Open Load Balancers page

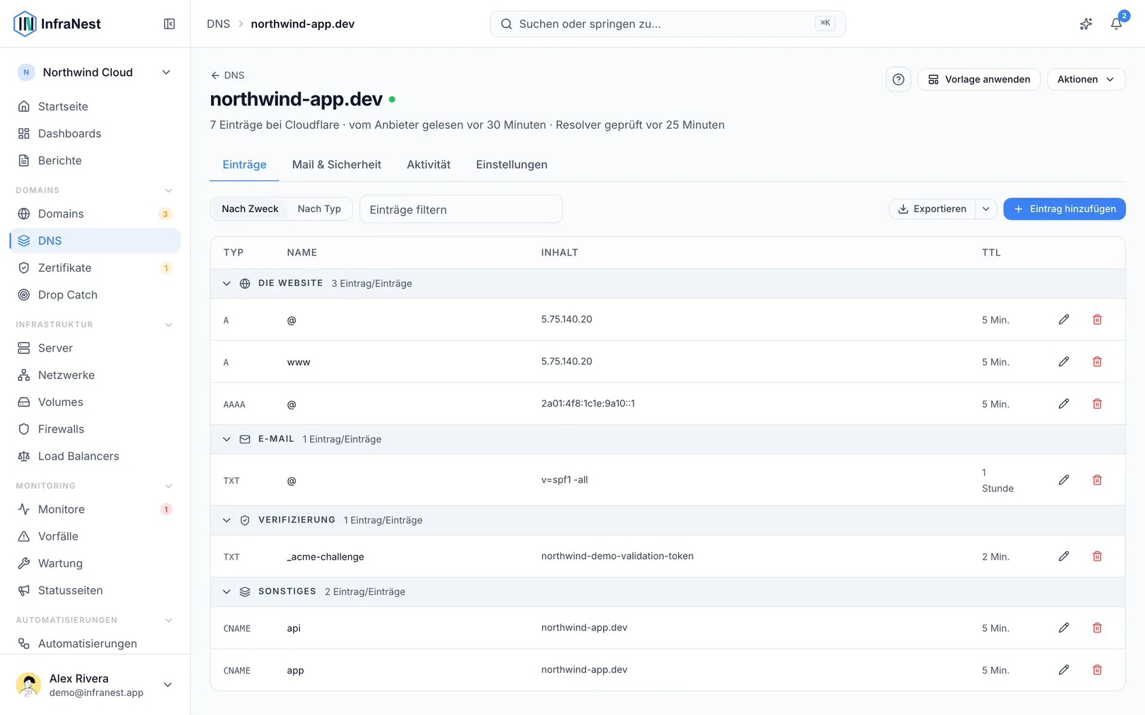95,456
